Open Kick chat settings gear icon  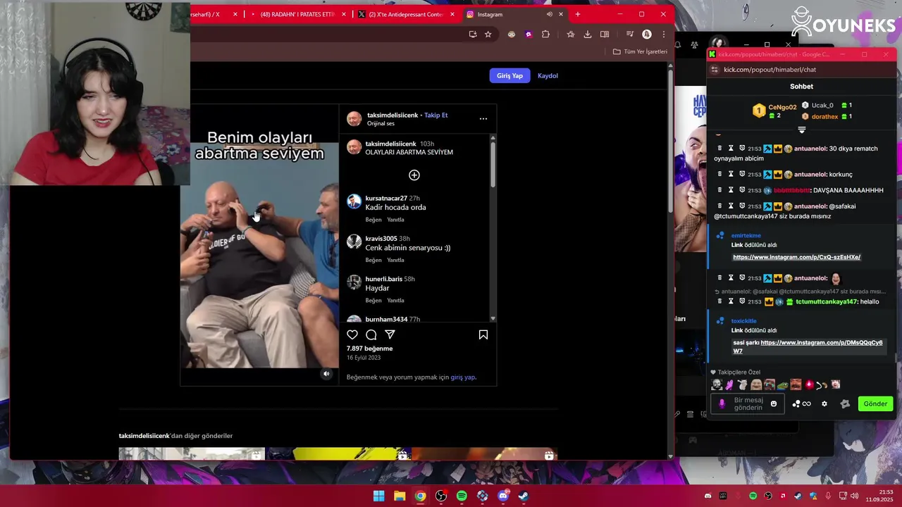click(824, 404)
